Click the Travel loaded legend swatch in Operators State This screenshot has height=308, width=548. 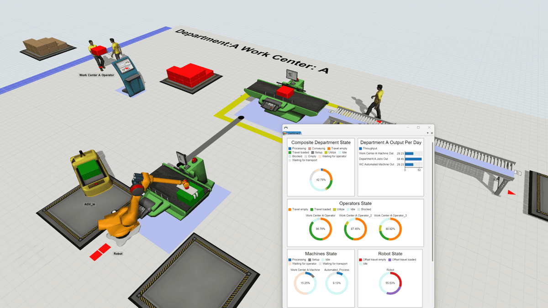[x=312, y=209]
